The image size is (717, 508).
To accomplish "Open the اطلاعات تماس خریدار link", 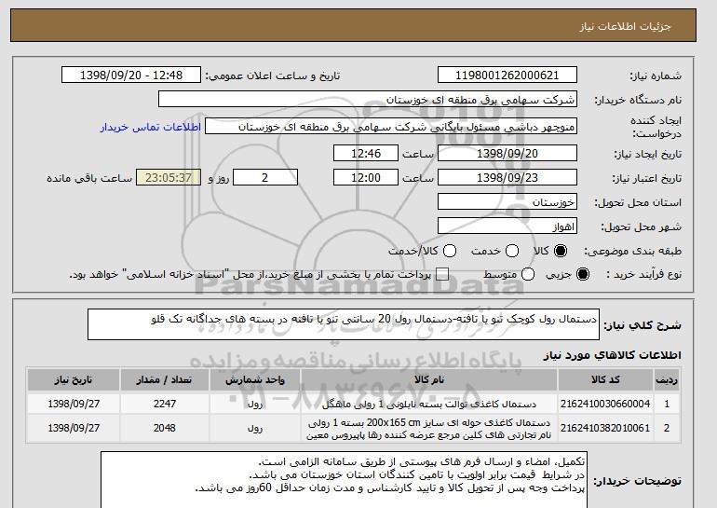I will pos(151,127).
